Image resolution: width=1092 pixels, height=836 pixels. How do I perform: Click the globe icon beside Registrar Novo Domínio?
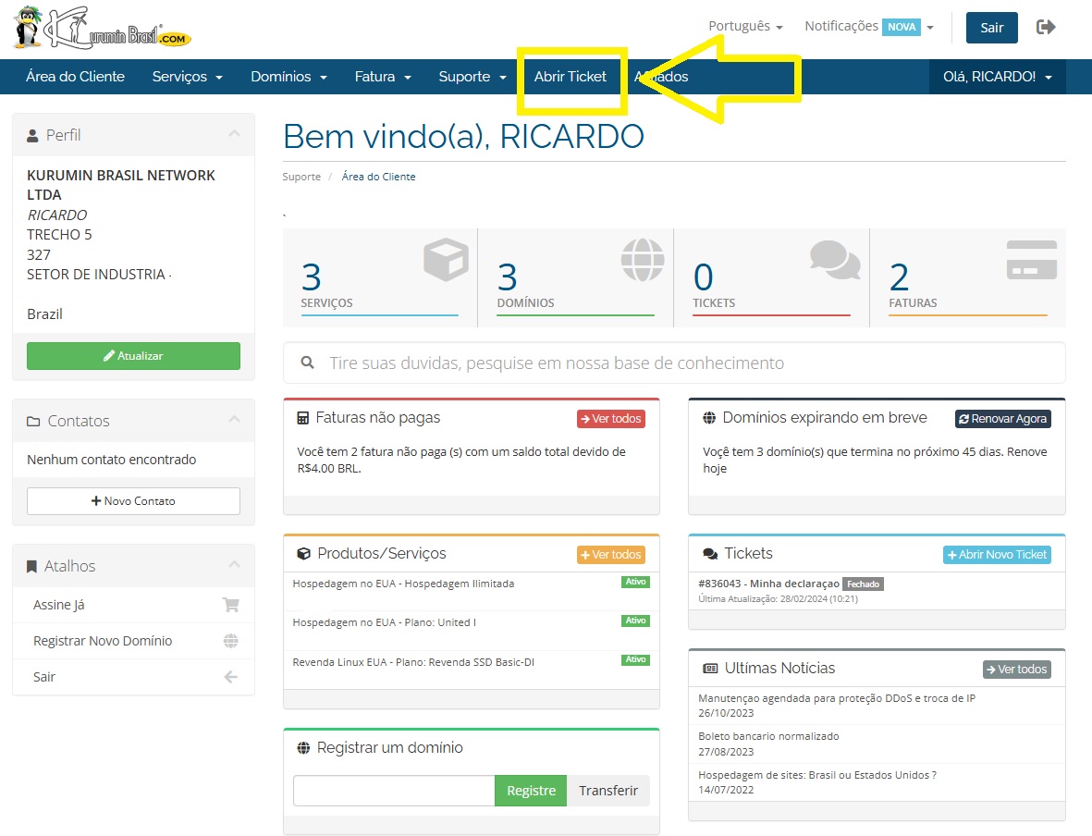click(231, 641)
